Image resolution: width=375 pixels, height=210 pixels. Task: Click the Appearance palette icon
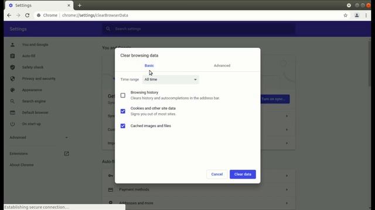12,90
